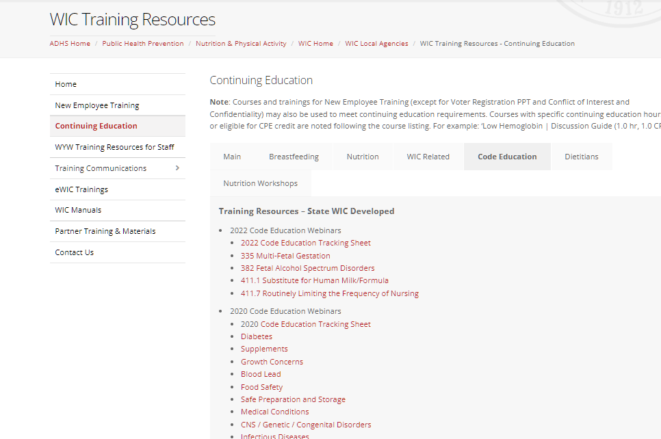Open the Dietitians tab
661x439 pixels.
click(x=581, y=157)
